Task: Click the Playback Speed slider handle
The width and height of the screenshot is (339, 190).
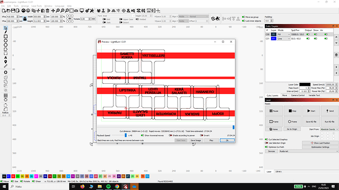Action: (x=126, y=135)
